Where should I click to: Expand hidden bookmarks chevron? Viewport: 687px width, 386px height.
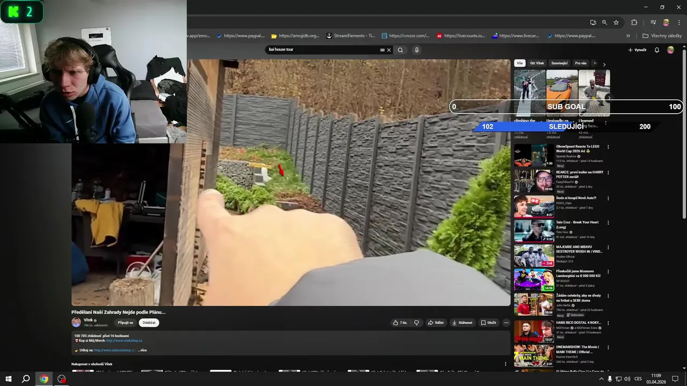click(x=628, y=36)
